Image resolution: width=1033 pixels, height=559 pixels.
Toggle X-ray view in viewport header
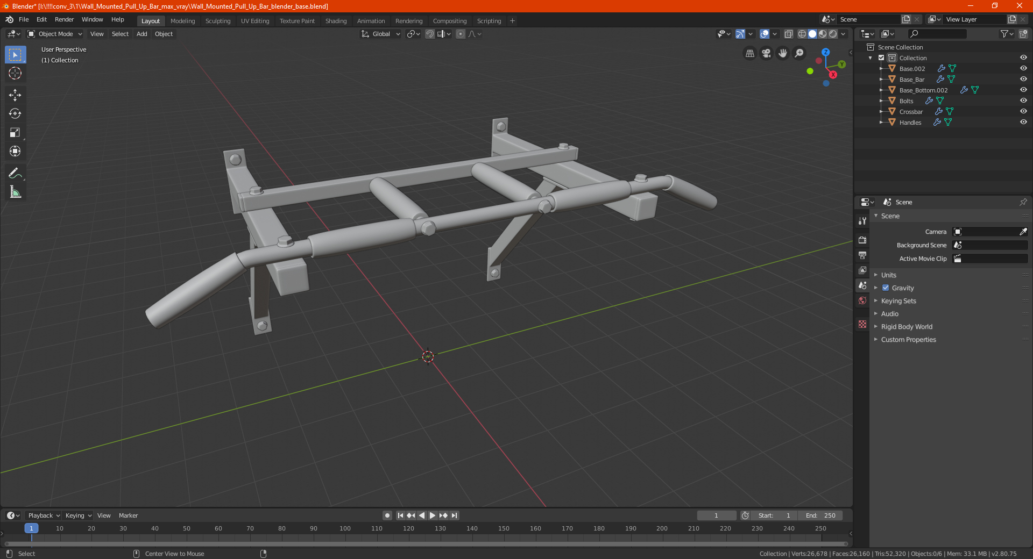788,34
